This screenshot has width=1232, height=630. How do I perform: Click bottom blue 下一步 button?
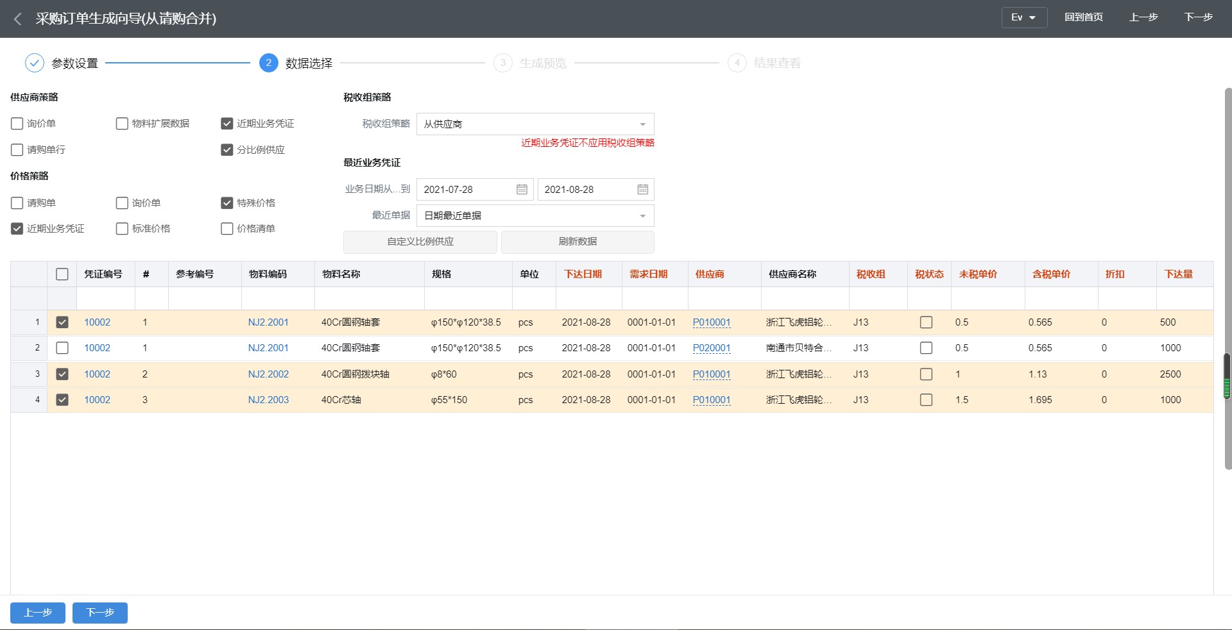pyautogui.click(x=100, y=613)
